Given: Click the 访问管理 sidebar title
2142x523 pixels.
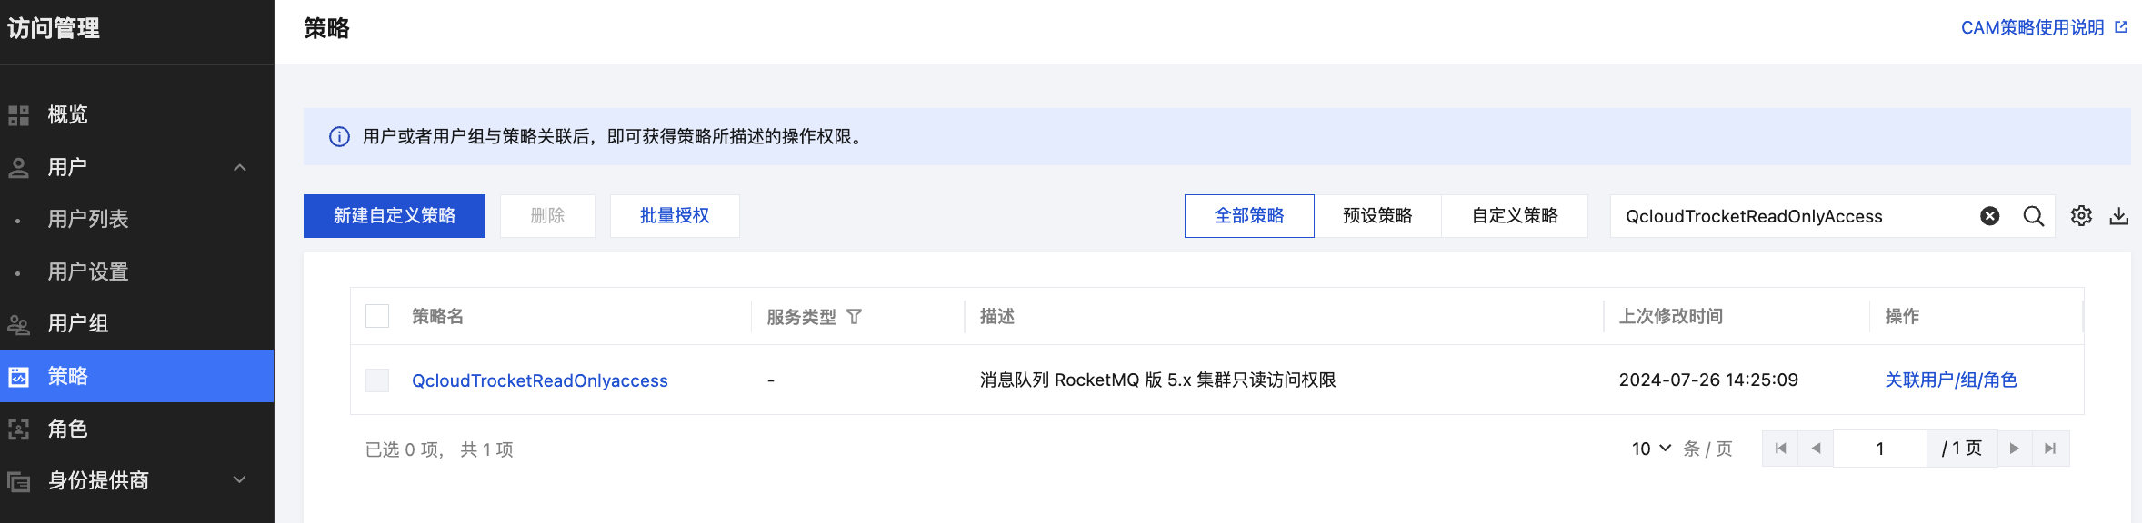Looking at the screenshot, I should 54,28.
